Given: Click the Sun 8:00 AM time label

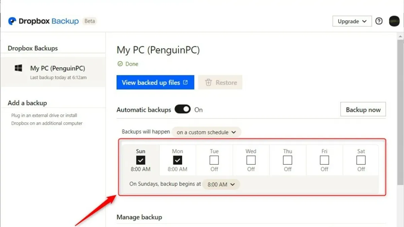Looking at the screenshot, I should click(141, 169).
